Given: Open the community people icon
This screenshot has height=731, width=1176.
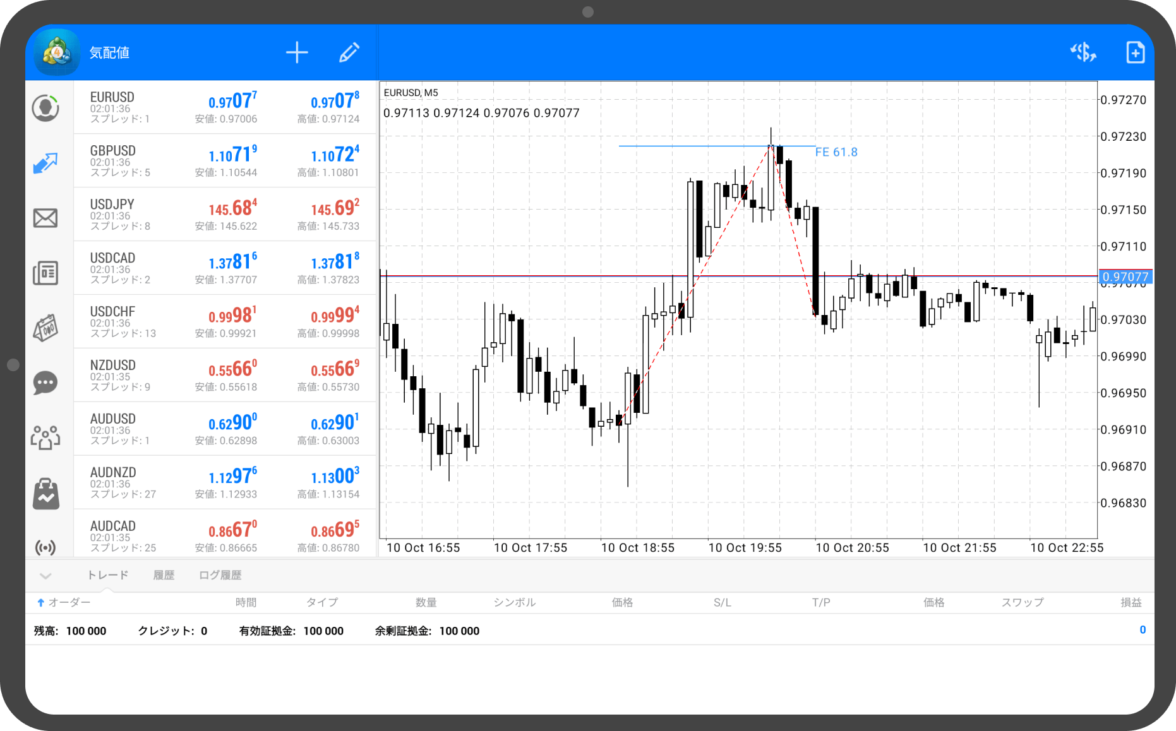Looking at the screenshot, I should pos(45,437).
